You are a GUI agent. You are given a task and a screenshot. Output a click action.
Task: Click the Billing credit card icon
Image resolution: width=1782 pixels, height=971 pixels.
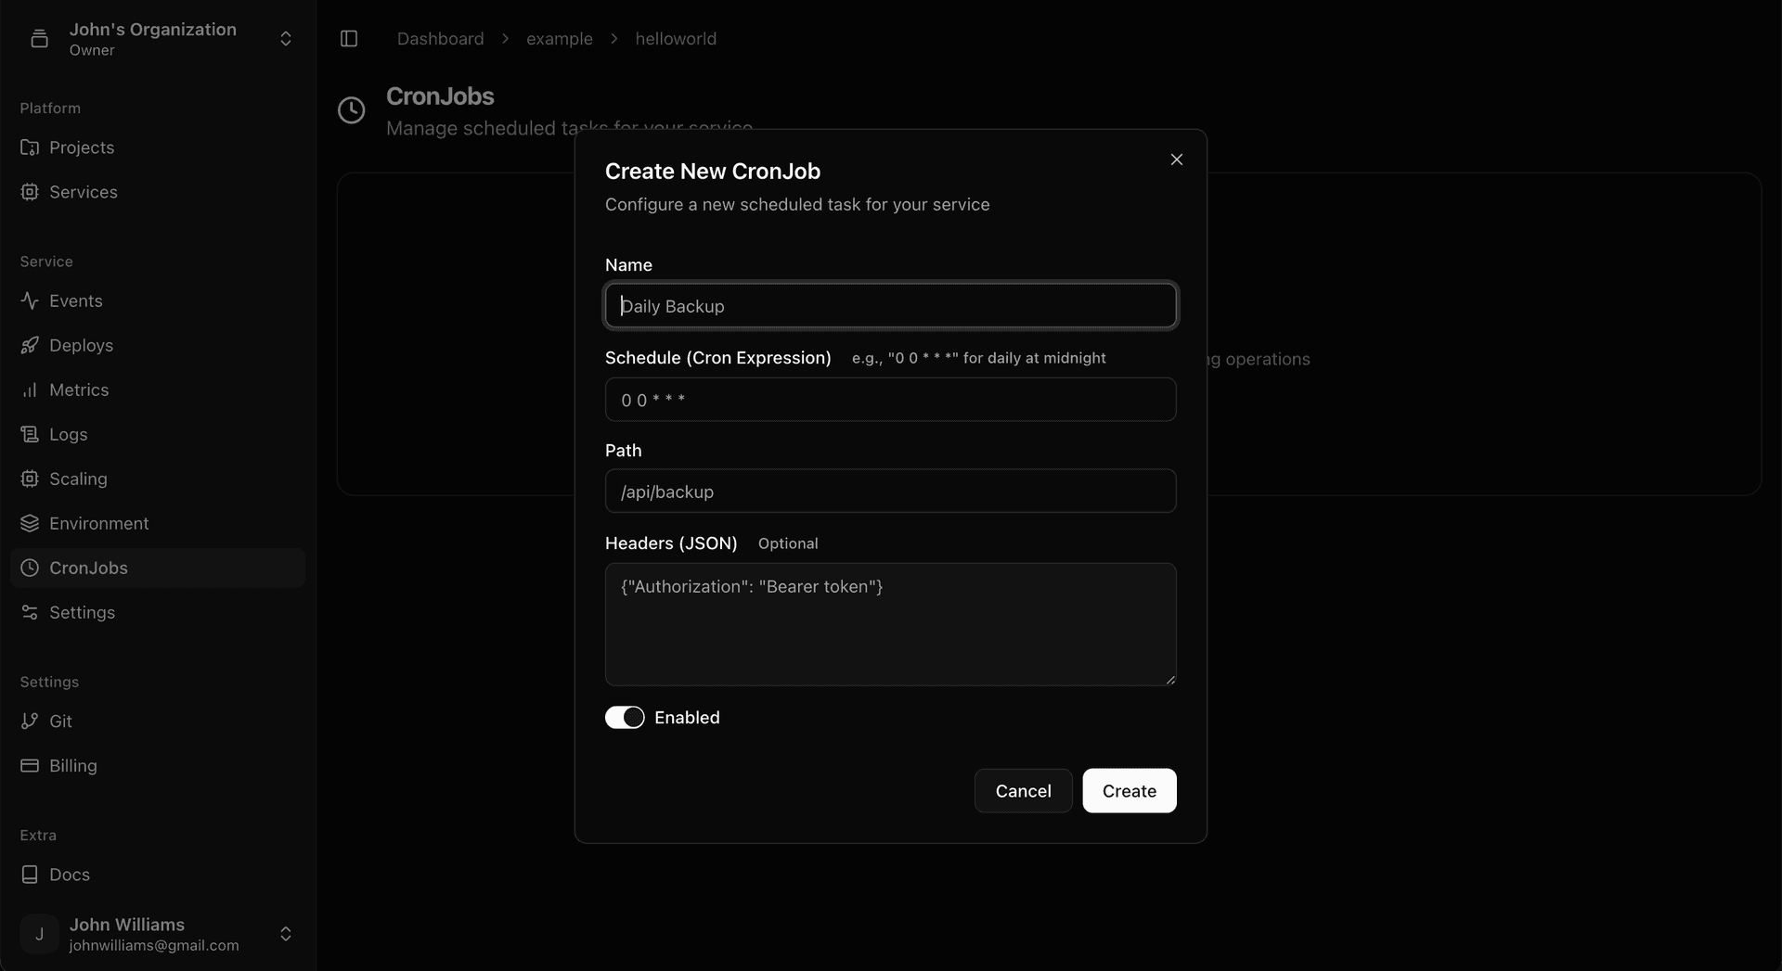coord(30,766)
